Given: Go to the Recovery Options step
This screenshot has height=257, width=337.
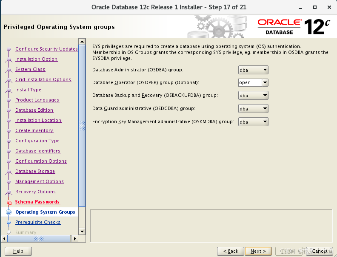Looking at the screenshot, I should coord(35,192).
